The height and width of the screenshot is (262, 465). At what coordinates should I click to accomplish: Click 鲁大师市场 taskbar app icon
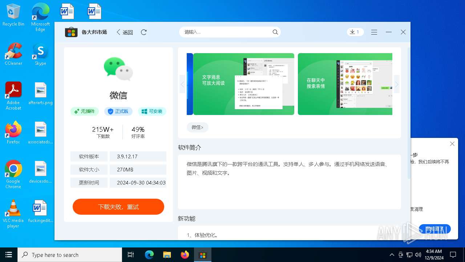(x=203, y=255)
